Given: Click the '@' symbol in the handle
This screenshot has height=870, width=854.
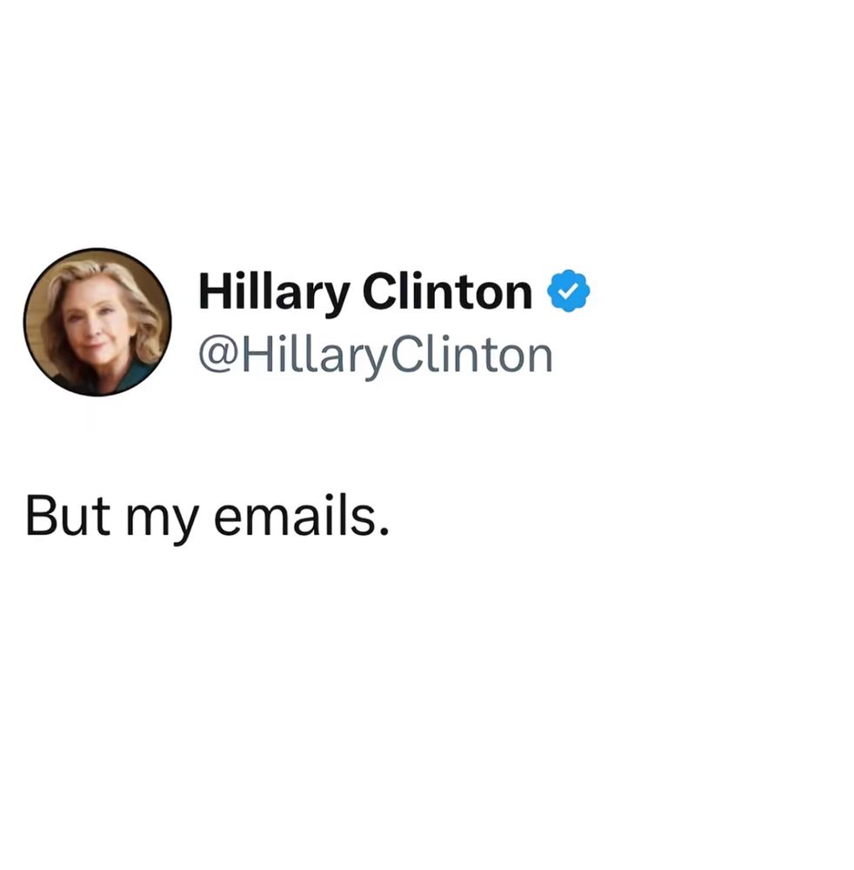Looking at the screenshot, I should 218,357.
